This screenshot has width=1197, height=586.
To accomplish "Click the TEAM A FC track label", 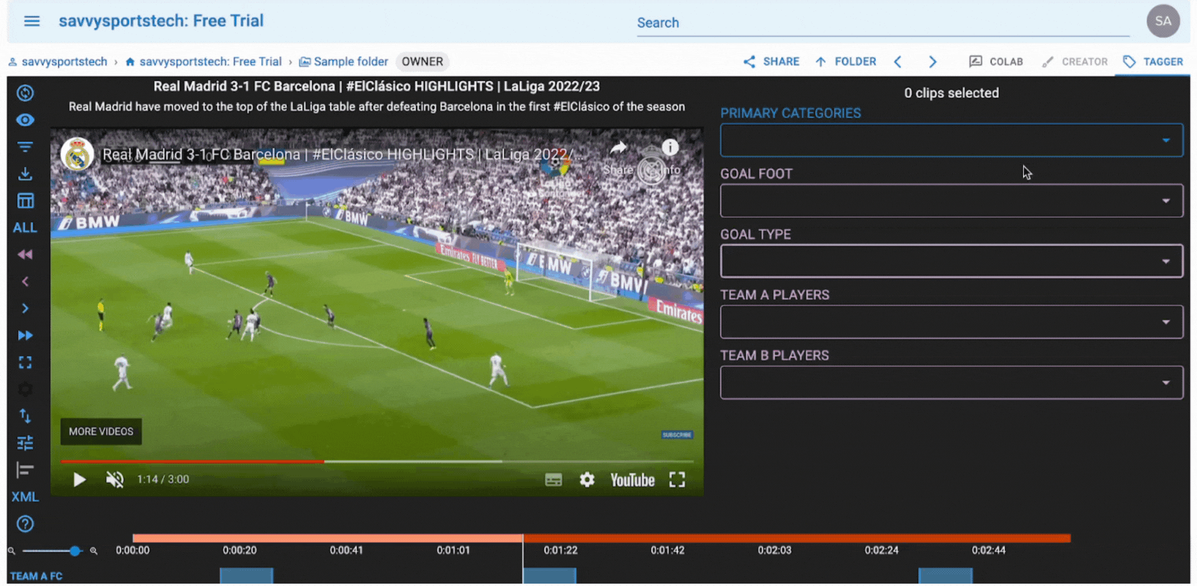I will (x=36, y=576).
